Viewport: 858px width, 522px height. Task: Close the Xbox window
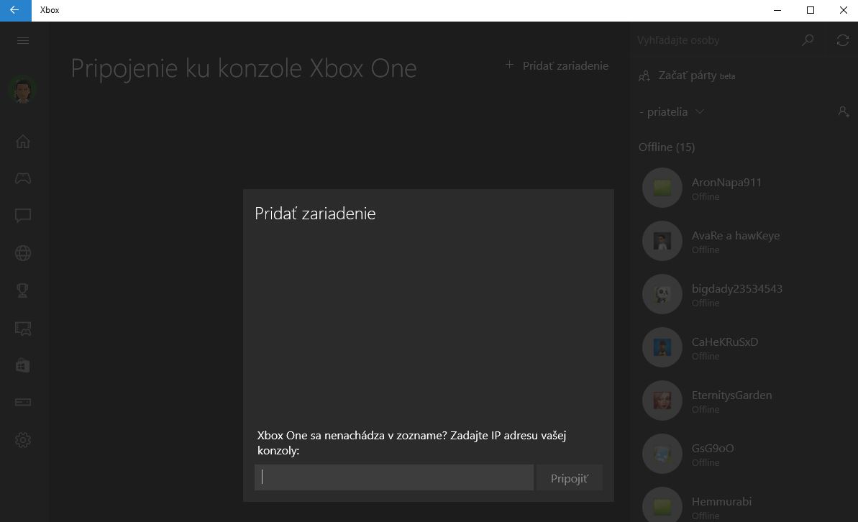coord(843,10)
